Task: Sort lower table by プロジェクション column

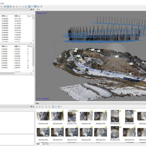Action: pyautogui.click(x=30, y=46)
